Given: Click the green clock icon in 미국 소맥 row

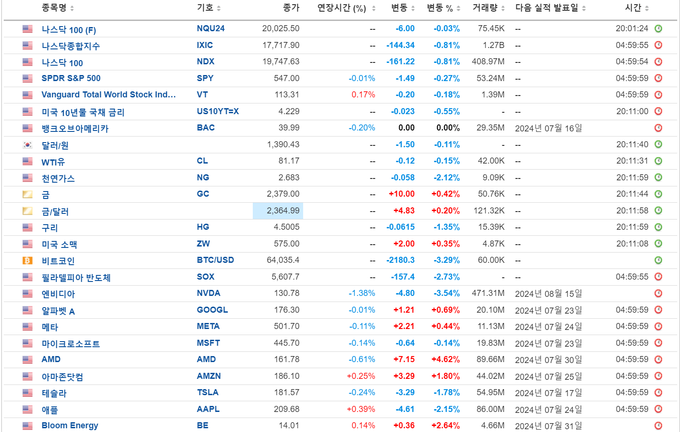Looking at the screenshot, I should (x=658, y=244).
